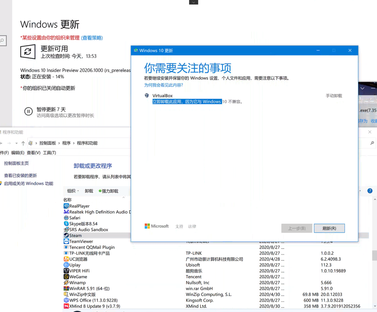Click 法律 link in update dialog
The image size is (377, 312).
pyautogui.click(x=192, y=226)
